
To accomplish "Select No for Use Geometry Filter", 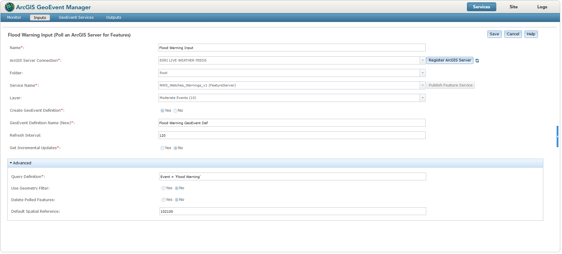I will click(177, 188).
